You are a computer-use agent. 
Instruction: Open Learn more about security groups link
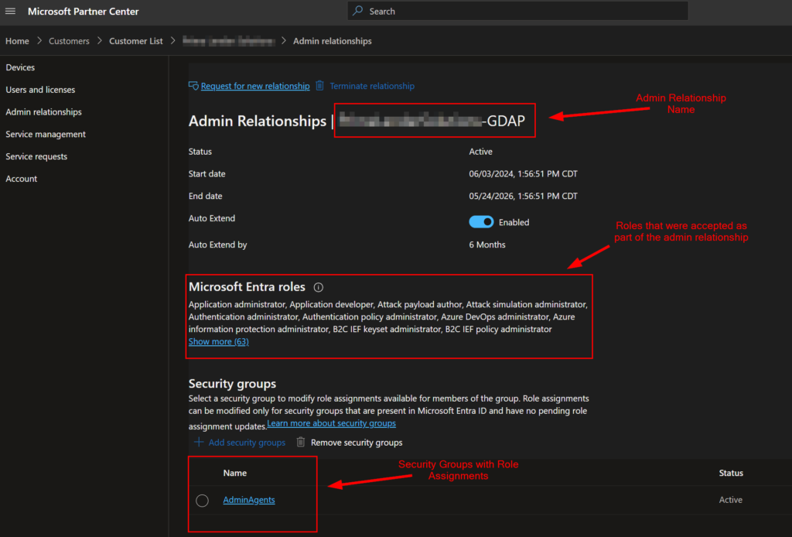pyautogui.click(x=331, y=424)
